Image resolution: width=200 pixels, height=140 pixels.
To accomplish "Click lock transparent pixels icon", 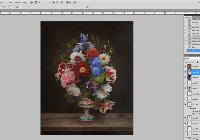I will (190, 62).
